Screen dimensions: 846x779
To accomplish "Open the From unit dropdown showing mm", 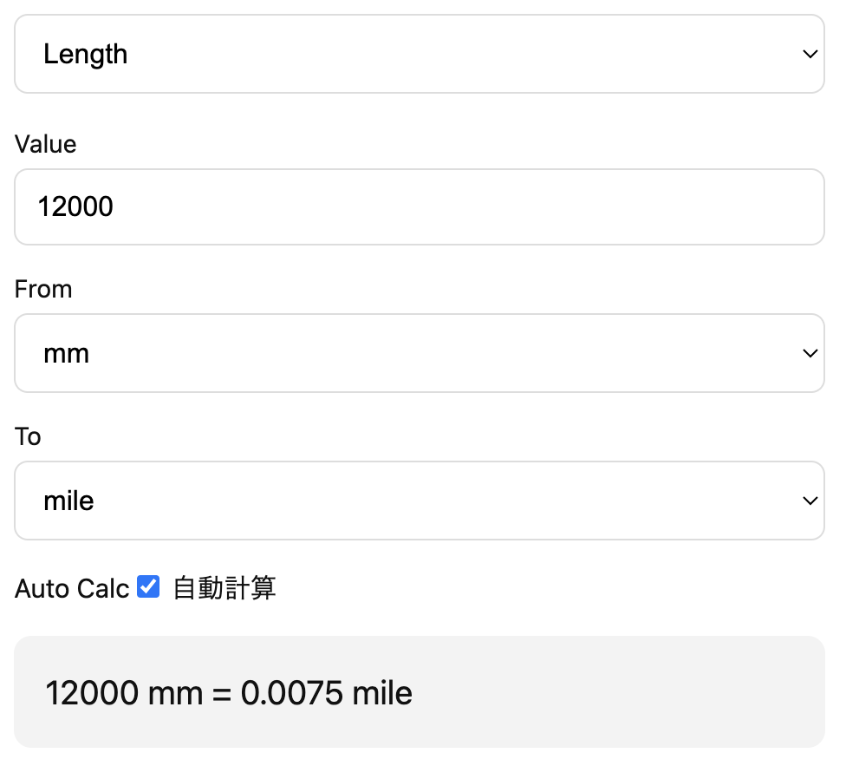I will point(420,353).
